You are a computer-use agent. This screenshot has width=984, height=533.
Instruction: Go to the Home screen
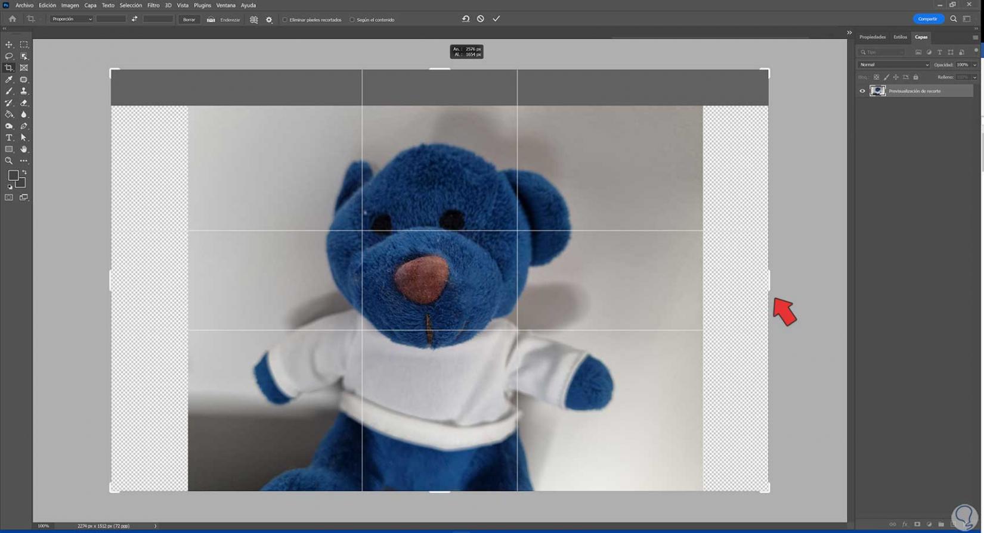click(x=13, y=19)
